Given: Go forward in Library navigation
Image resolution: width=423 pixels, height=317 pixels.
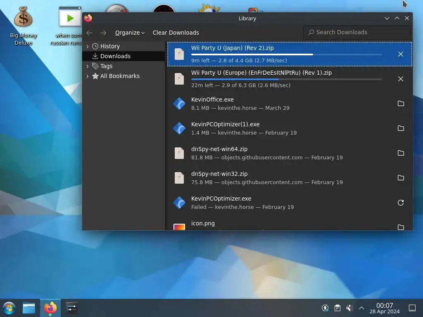Looking at the screenshot, I should click(x=103, y=33).
